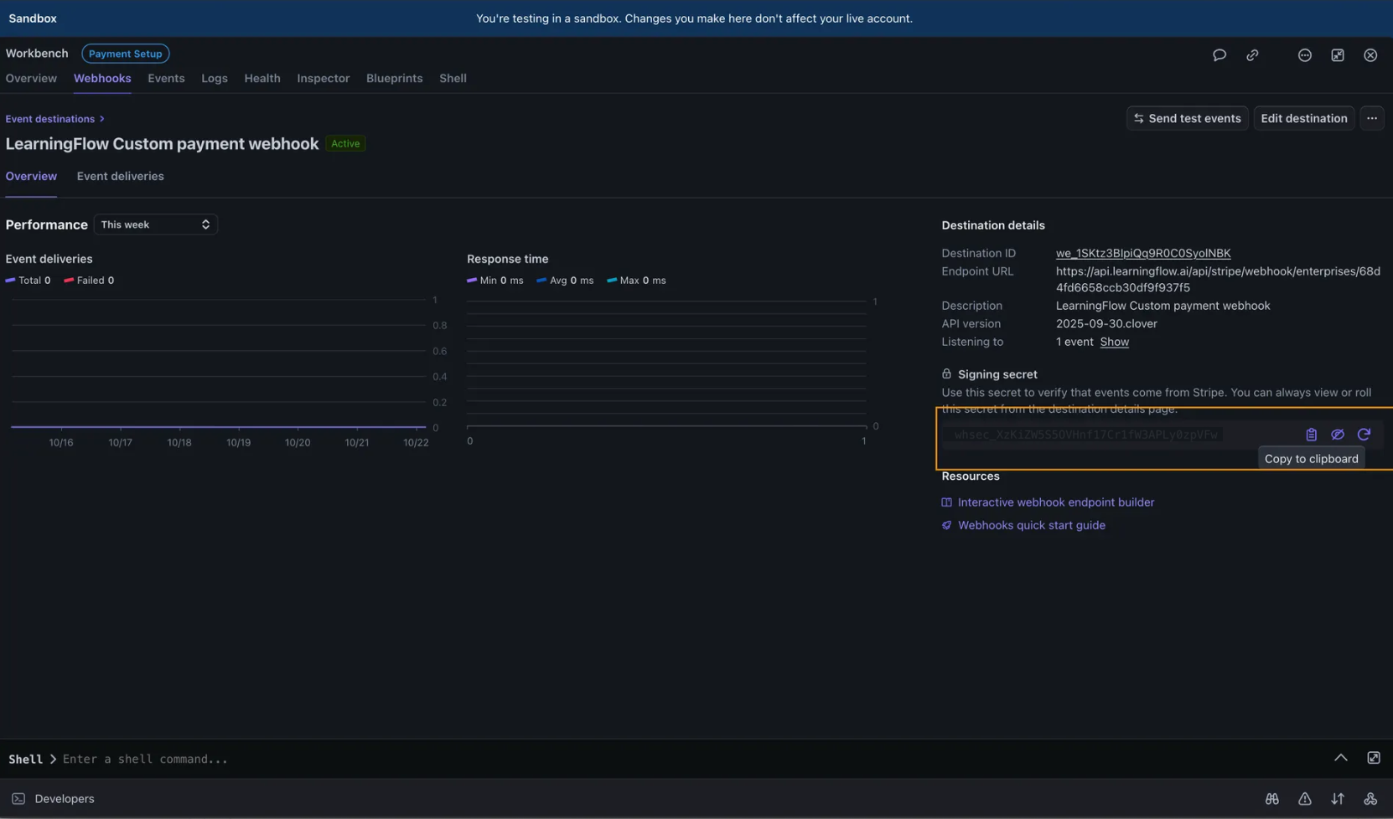Open the binoculars inspector icon in the bottom bar
Image resolution: width=1393 pixels, height=819 pixels.
pos(1272,799)
